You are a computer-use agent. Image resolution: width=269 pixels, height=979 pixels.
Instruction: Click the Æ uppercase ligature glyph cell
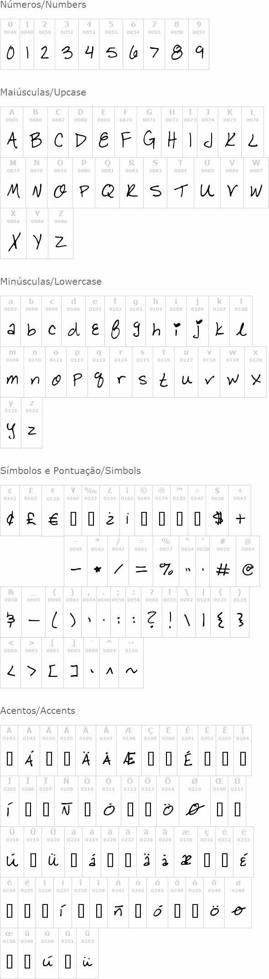tap(129, 750)
